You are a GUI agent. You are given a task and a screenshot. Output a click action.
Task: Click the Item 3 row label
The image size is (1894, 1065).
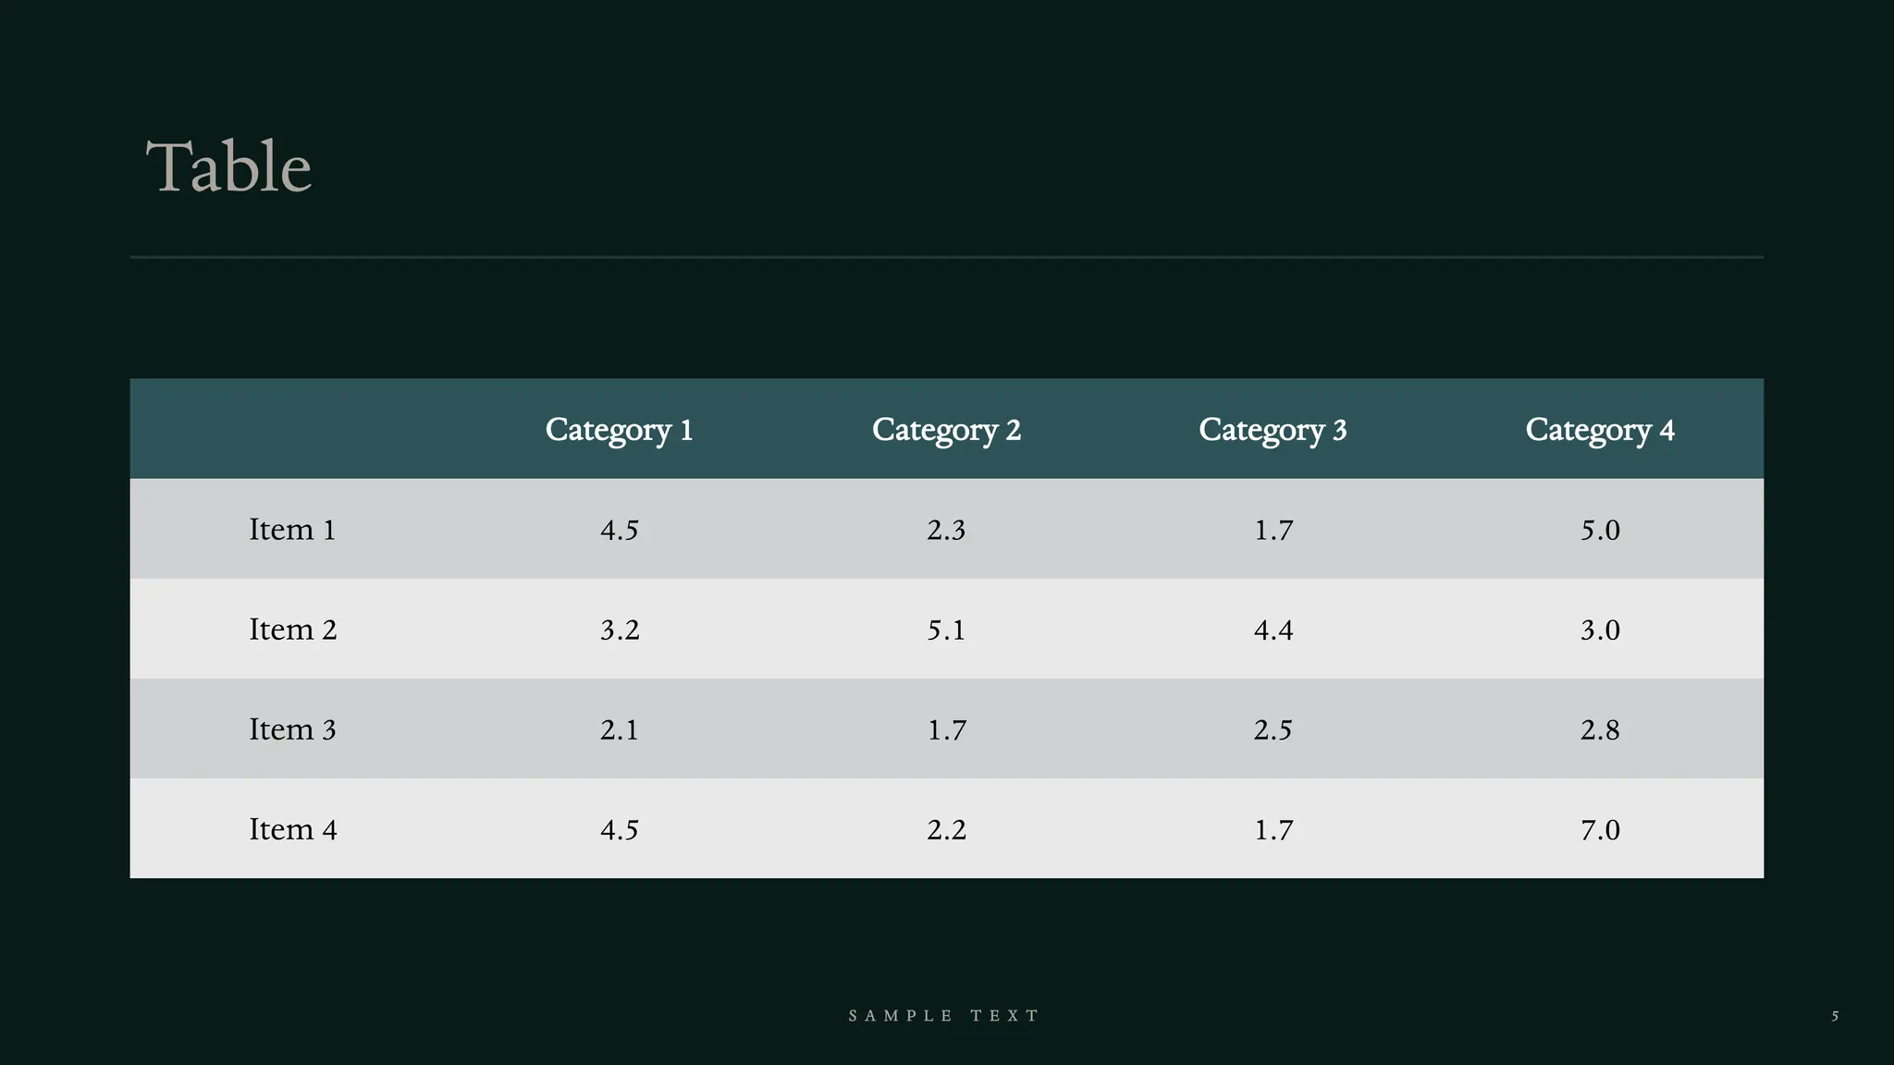coord(292,729)
